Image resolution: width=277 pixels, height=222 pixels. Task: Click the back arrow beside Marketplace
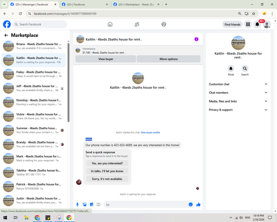6,36
